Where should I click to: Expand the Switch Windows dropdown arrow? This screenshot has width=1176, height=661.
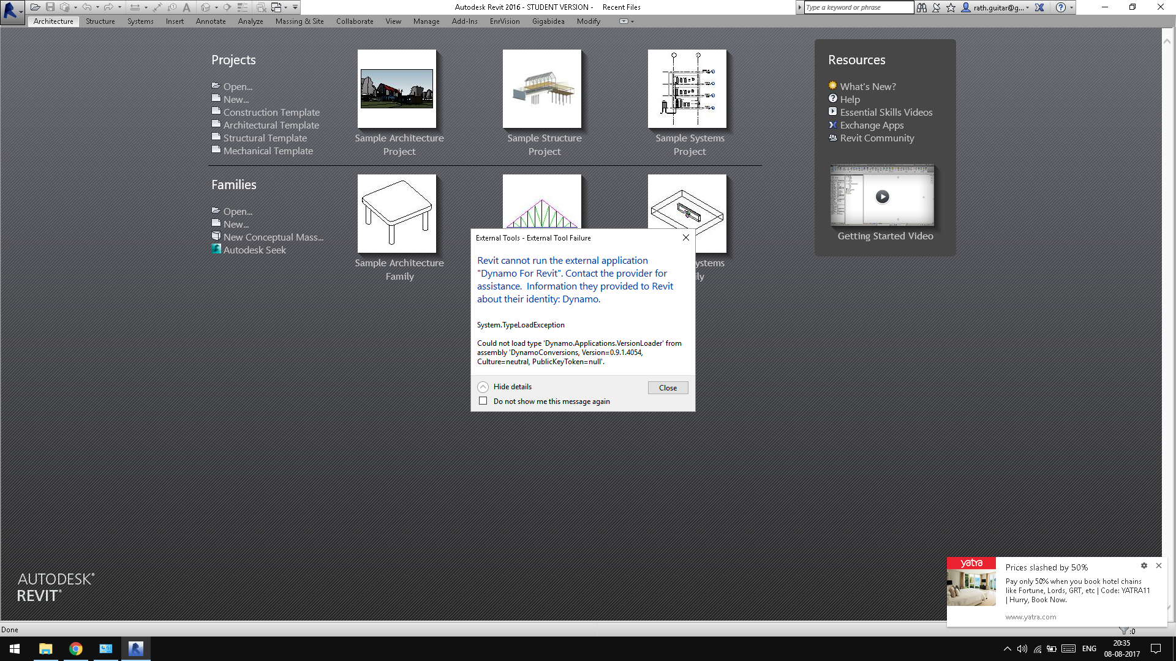click(x=286, y=7)
